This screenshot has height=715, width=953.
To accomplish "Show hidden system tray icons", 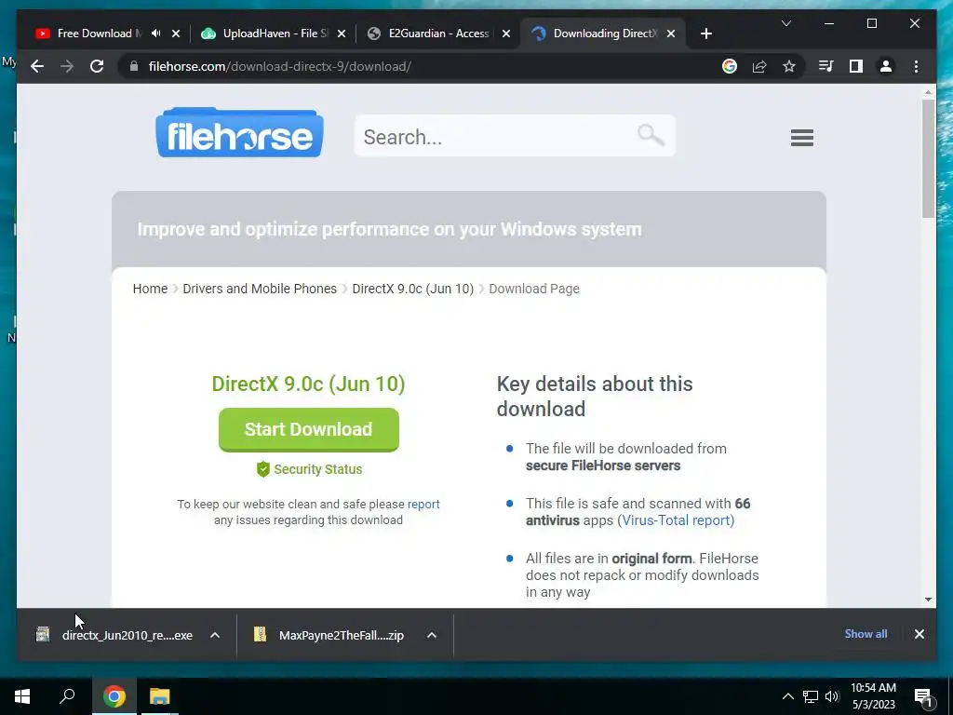I will pyautogui.click(x=787, y=696).
